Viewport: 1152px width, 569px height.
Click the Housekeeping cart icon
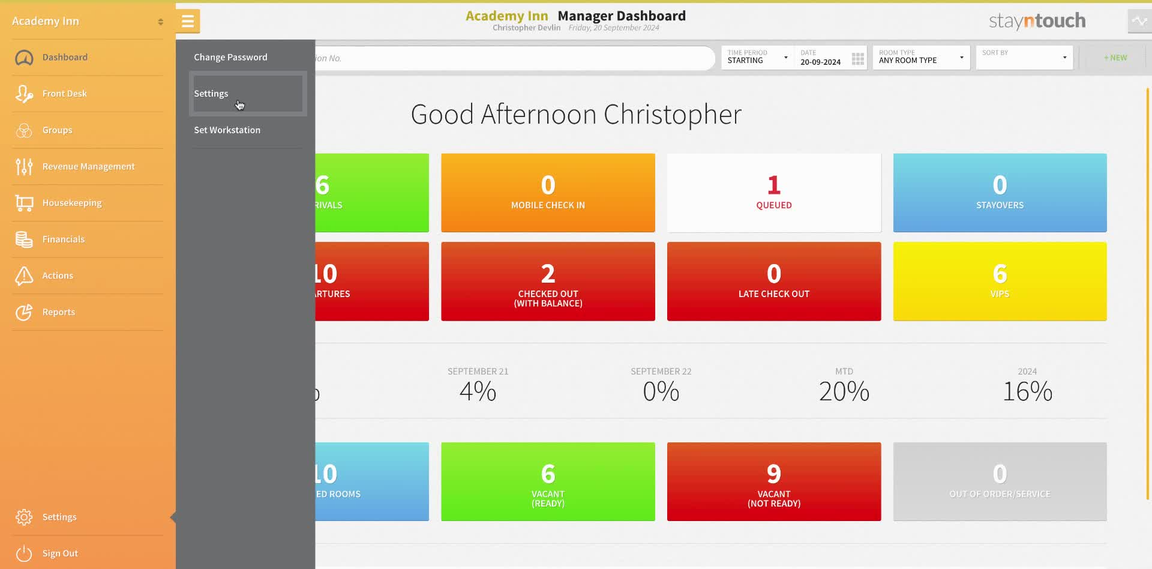coord(24,203)
